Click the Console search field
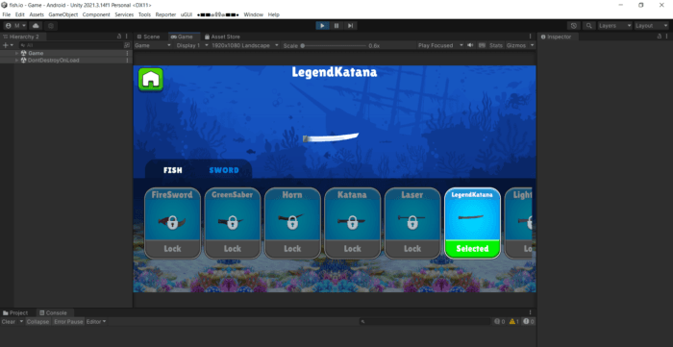The width and height of the screenshot is (673, 347). click(x=425, y=322)
